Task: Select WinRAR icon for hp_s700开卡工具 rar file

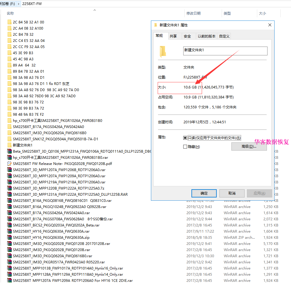Action: tap(9, 157)
